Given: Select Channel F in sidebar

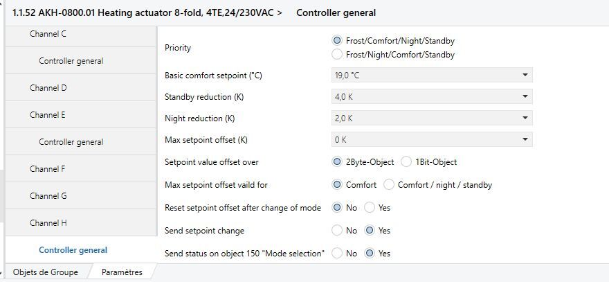Looking at the screenshot, I should (48, 168).
